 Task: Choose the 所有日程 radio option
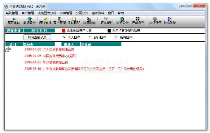(x=116, y=37)
